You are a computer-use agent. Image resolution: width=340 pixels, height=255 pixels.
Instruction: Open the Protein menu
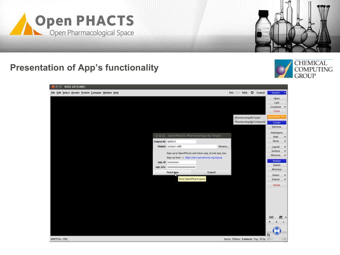click(x=85, y=93)
